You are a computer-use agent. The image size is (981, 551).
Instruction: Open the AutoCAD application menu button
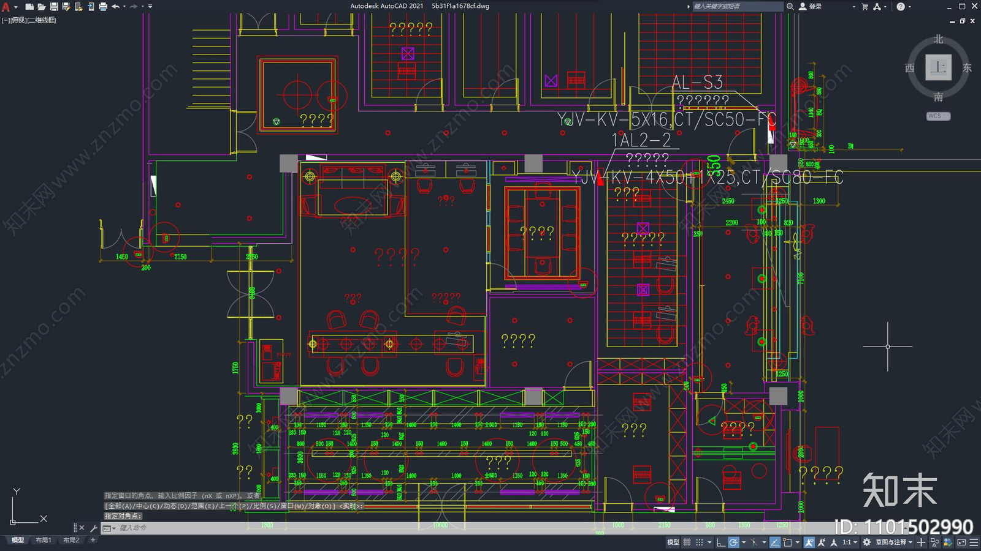coord(6,7)
